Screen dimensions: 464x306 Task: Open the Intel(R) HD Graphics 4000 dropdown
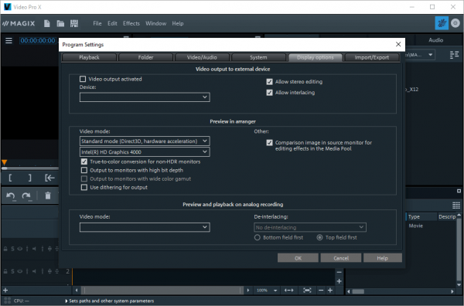(x=145, y=152)
